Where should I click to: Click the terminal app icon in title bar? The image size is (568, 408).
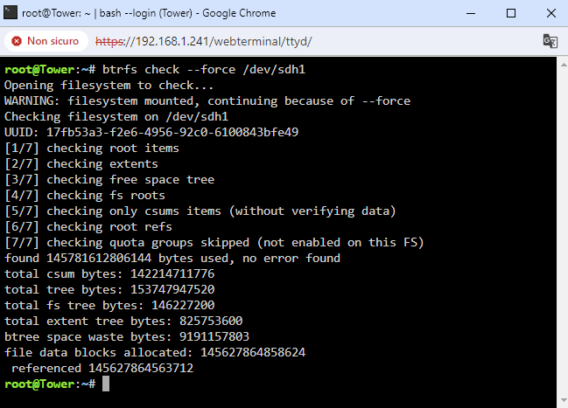11,12
